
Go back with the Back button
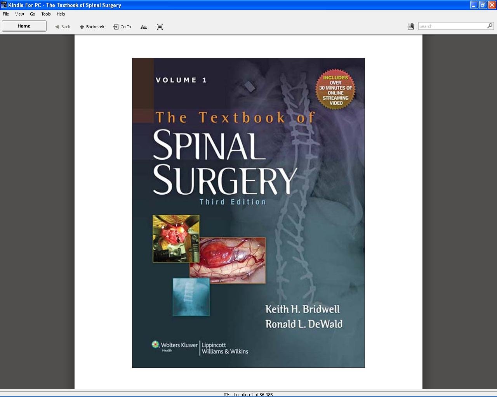(x=63, y=27)
